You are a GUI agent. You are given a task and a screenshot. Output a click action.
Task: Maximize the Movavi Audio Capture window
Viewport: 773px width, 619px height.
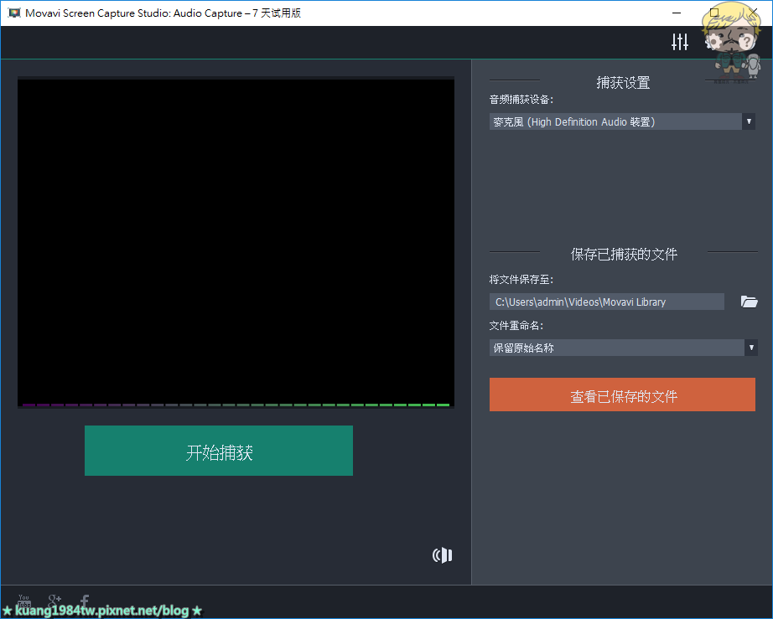[714, 13]
